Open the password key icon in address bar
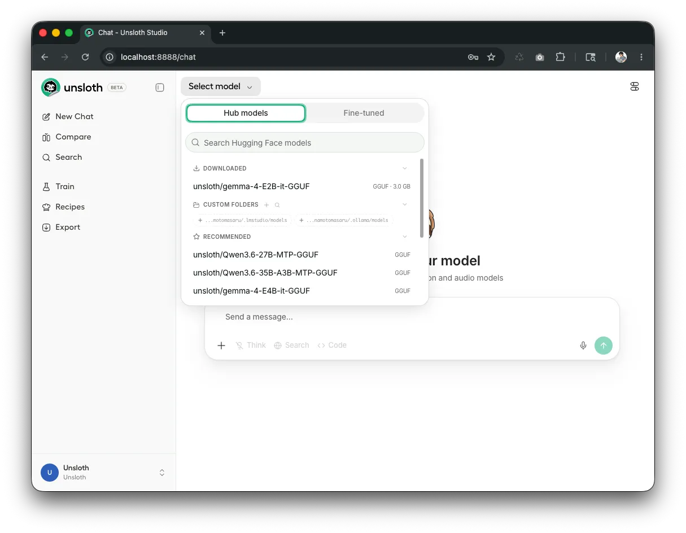The width and height of the screenshot is (686, 533). [x=473, y=57]
